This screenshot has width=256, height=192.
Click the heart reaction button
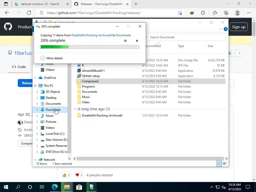79,175
